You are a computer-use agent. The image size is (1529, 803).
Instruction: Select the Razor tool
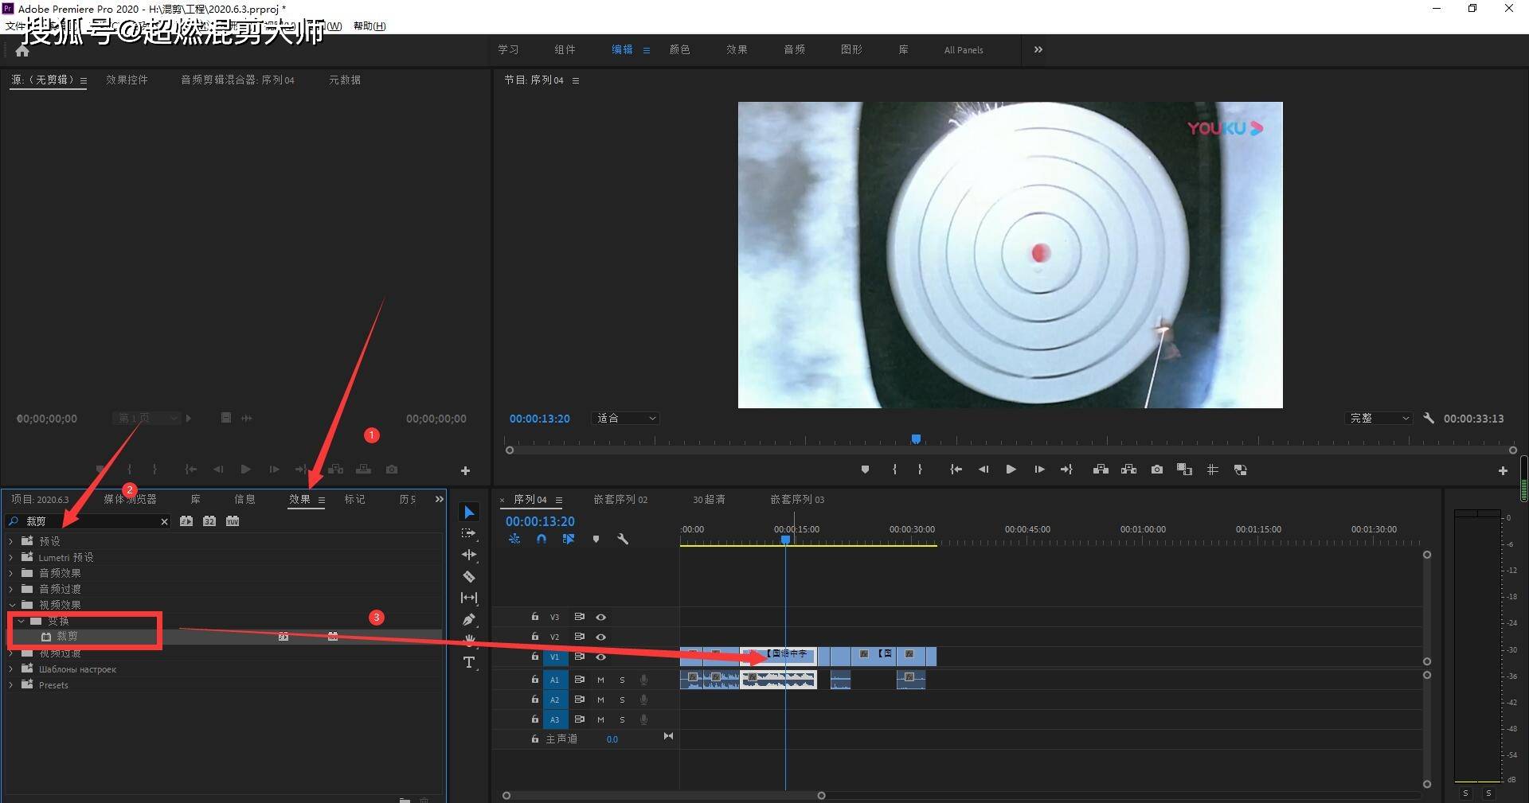pos(469,576)
